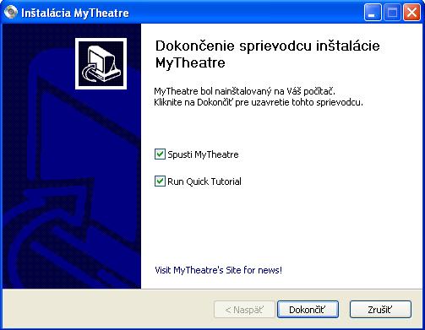Cancel via the Zrušiť button
Image resolution: width=425 pixels, height=330 pixels.
click(380, 310)
